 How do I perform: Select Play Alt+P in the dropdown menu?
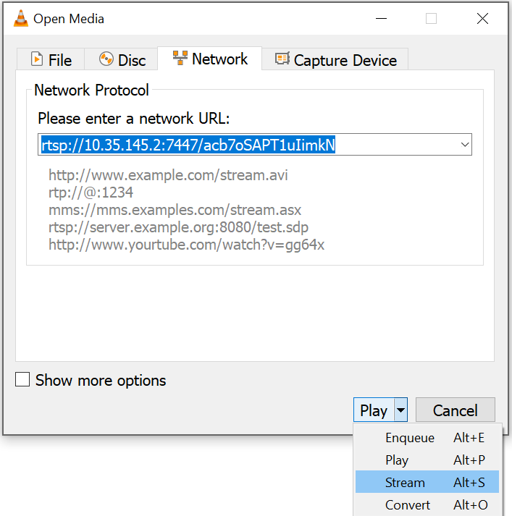tap(397, 460)
